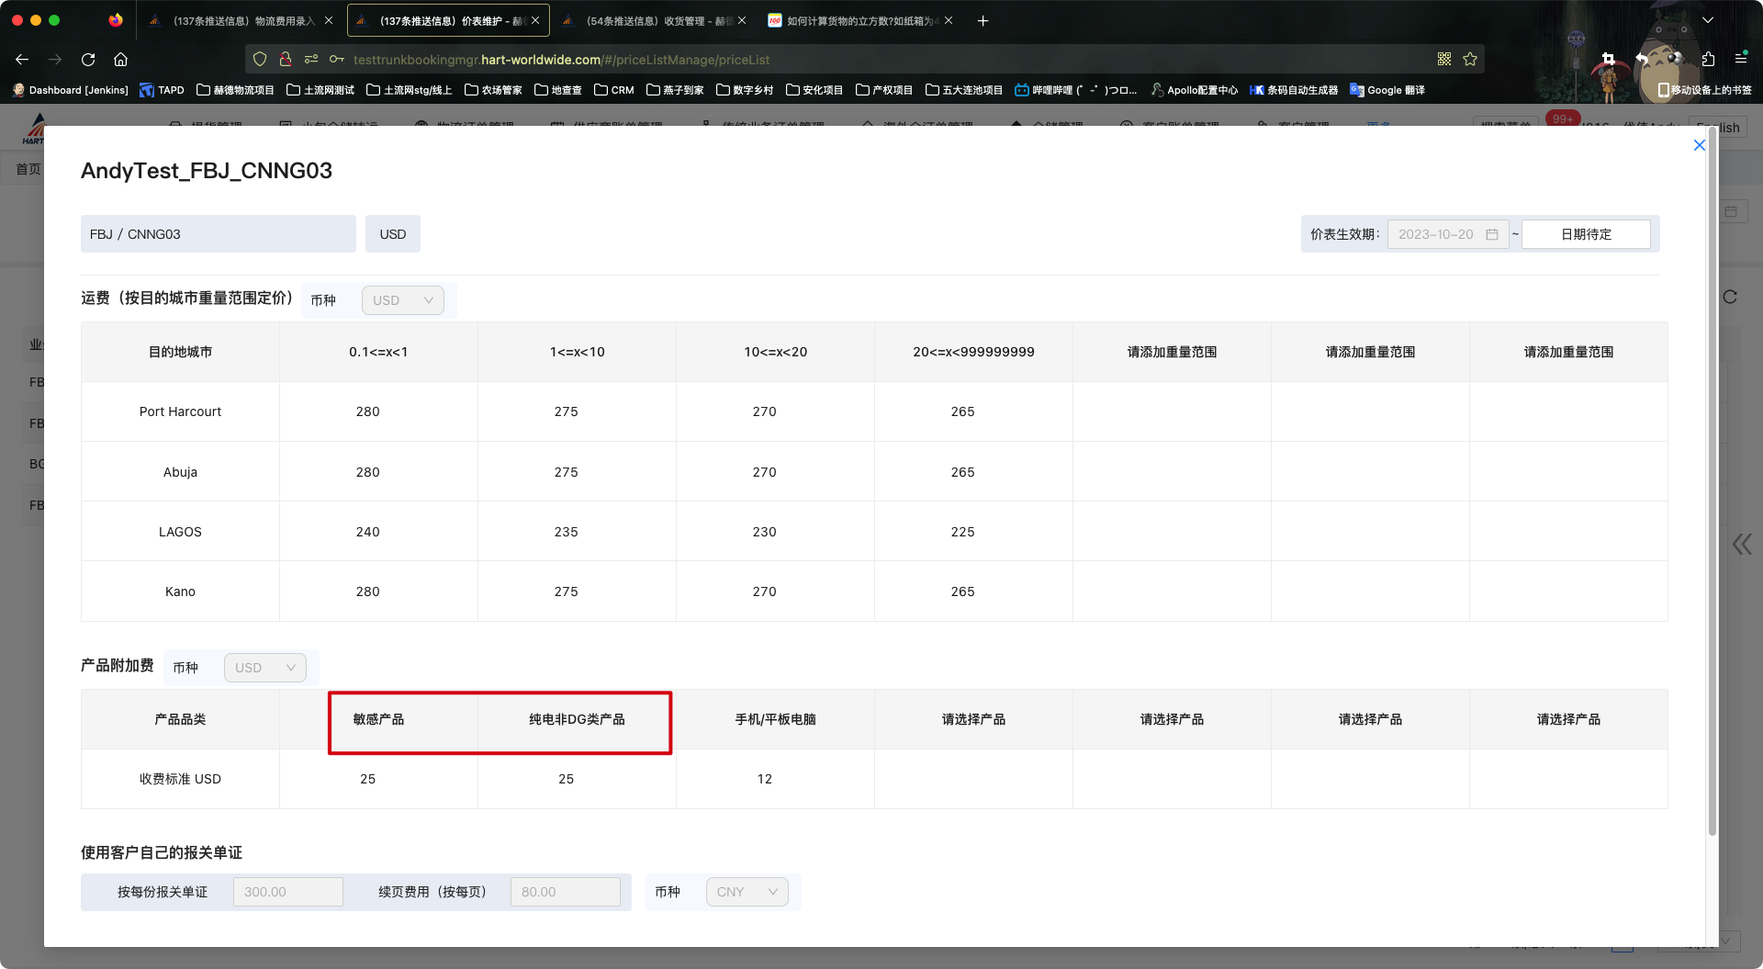This screenshot has height=969, width=1763.
Task: Reload the page with browser refresh icon
Action: click(x=88, y=60)
